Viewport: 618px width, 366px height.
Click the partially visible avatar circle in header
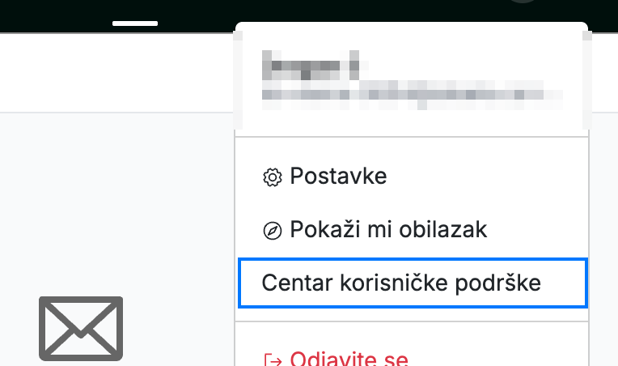(523, 1)
